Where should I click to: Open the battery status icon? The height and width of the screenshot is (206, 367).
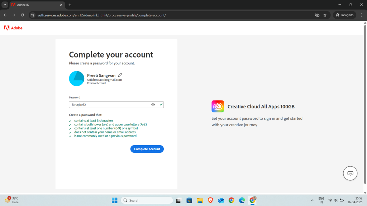click(342, 200)
